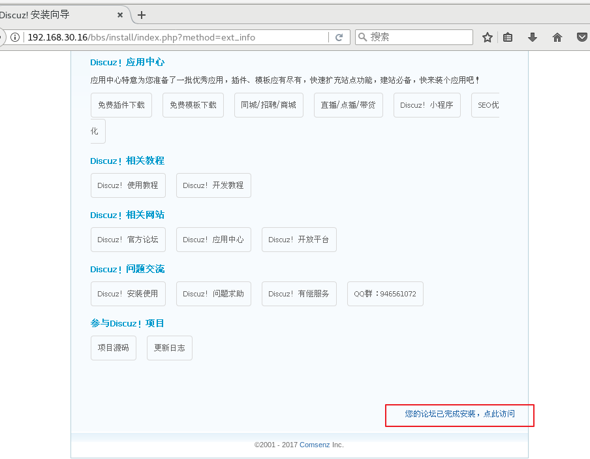590x459 pixels.
Task: Click the QQ群：946561072 button
Action: (x=385, y=294)
